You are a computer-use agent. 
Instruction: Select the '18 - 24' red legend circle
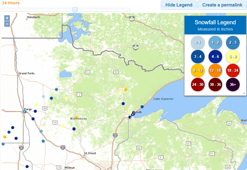[x=233, y=70]
